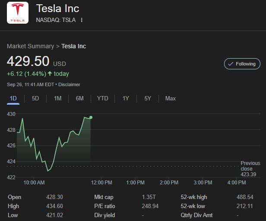Click the Tesla logo icon

pyautogui.click(x=18, y=13)
